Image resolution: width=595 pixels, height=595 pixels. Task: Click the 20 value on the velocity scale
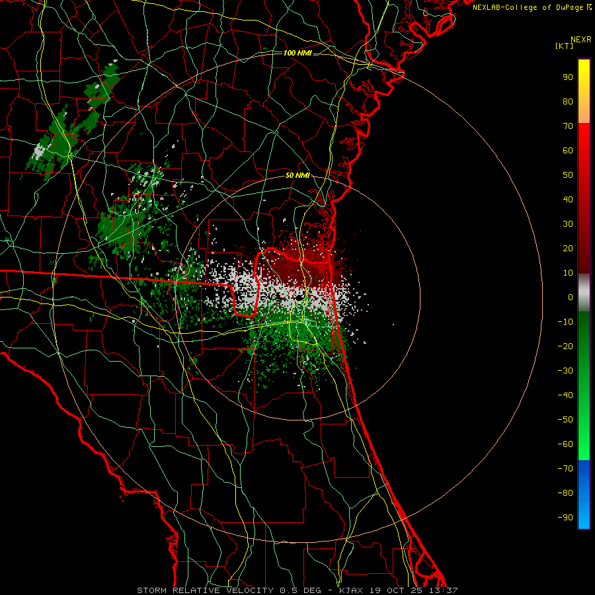[568, 249]
